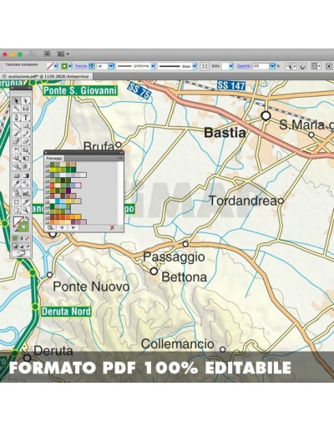Switch to Draw Inside mode

tap(27, 246)
